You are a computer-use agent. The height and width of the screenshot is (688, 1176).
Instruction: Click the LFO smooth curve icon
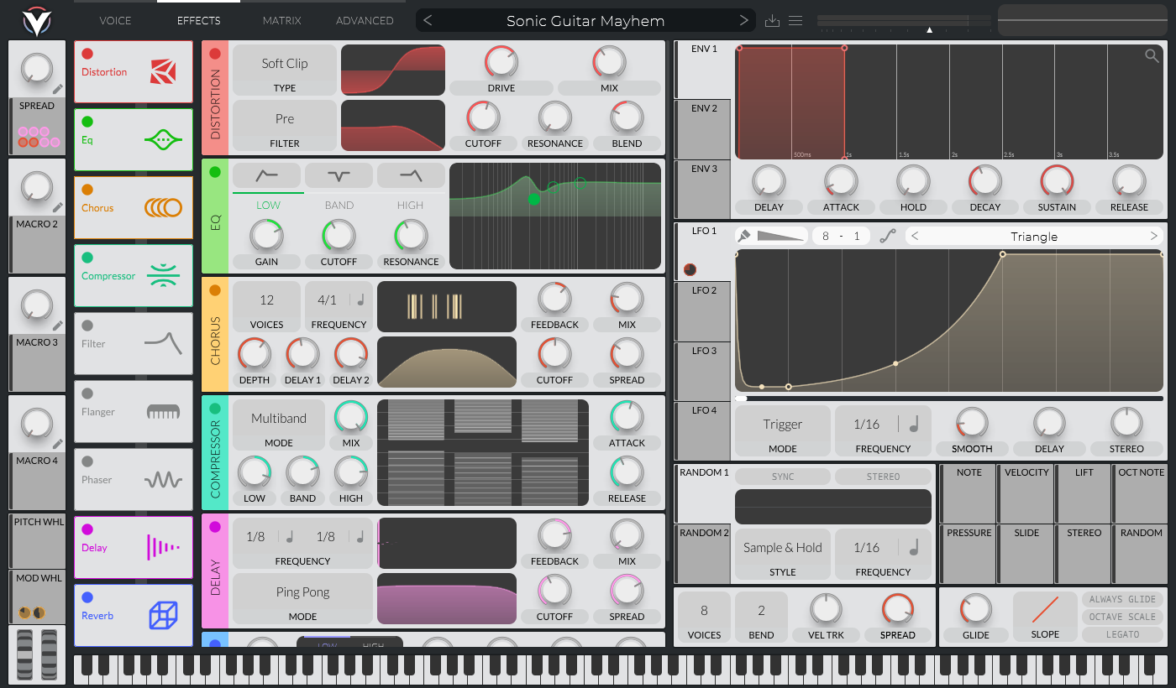pos(888,237)
